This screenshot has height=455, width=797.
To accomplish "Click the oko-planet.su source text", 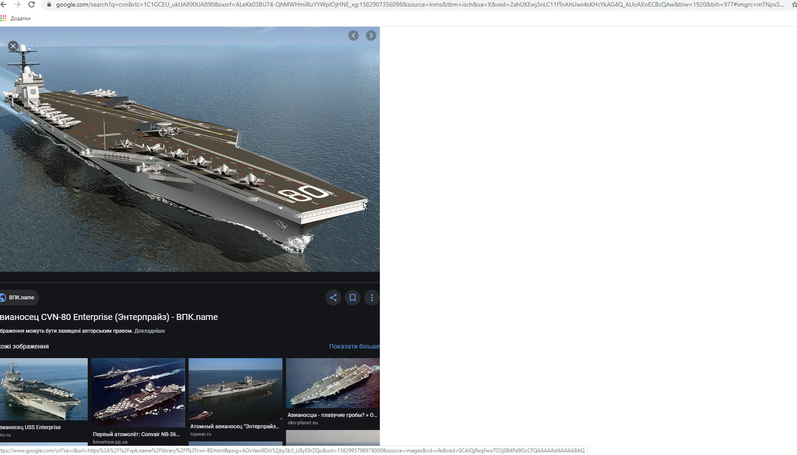I will pos(303,423).
